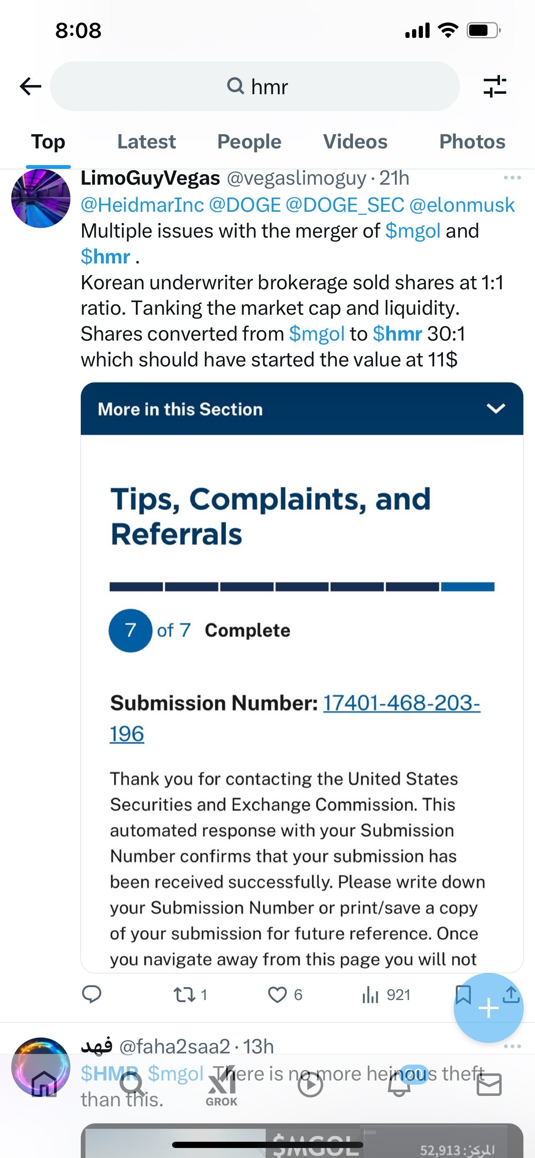Expand More in this Section chevron
This screenshot has height=1158, width=535.
tap(496, 408)
